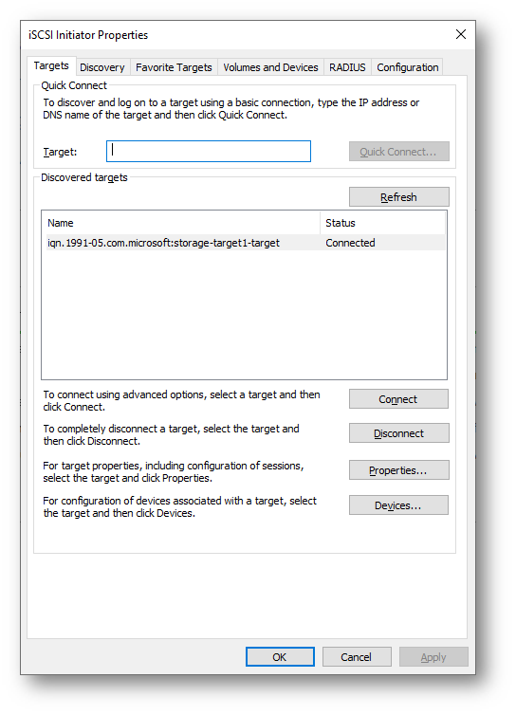Open the Configuration tab
Screen dimensions: 516x715
click(x=408, y=67)
